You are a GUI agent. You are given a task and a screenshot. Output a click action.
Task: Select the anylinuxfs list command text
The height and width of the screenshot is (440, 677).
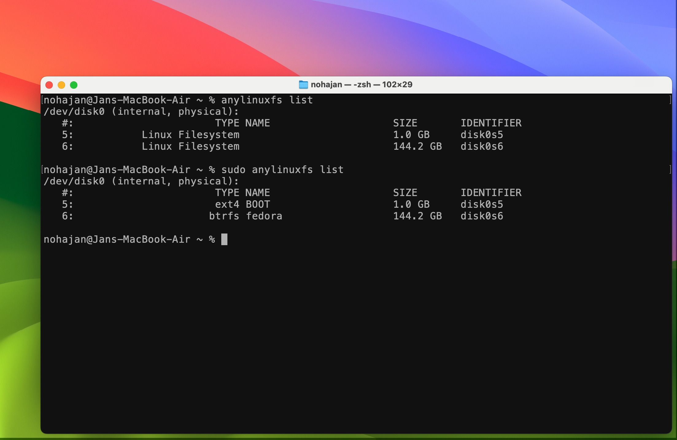tap(268, 100)
